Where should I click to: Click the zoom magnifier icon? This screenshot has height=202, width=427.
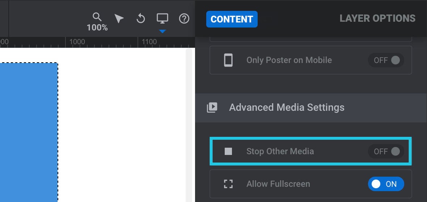point(97,17)
